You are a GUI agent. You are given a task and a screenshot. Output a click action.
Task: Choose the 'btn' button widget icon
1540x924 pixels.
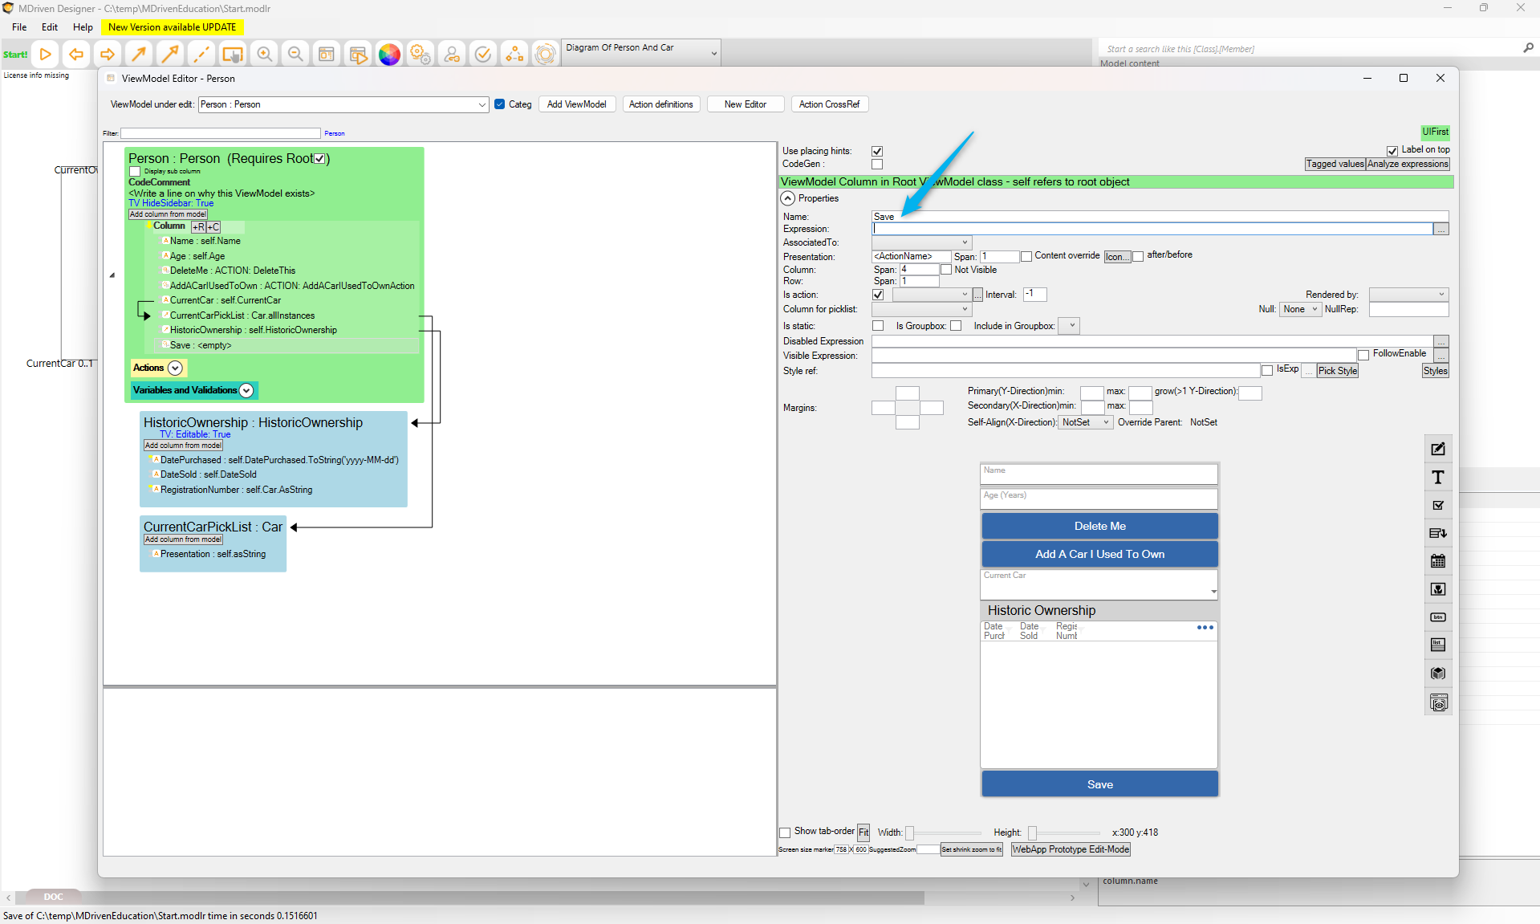coord(1438,617)
